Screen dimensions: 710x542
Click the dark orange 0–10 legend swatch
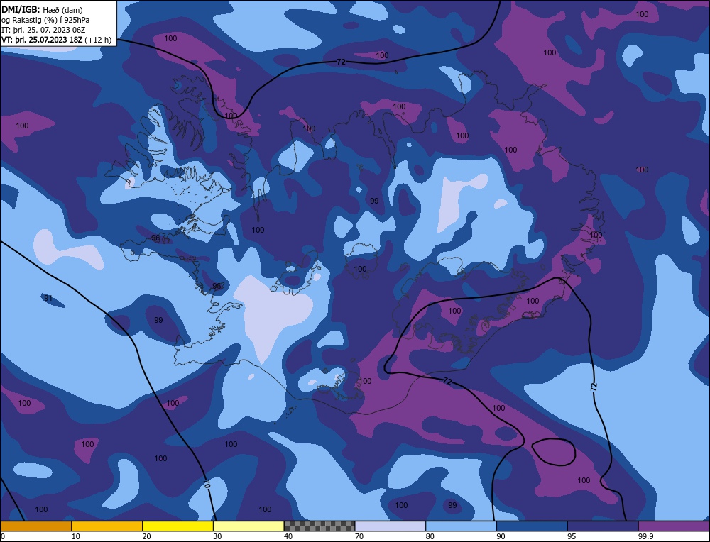click(x=35, y=526)
